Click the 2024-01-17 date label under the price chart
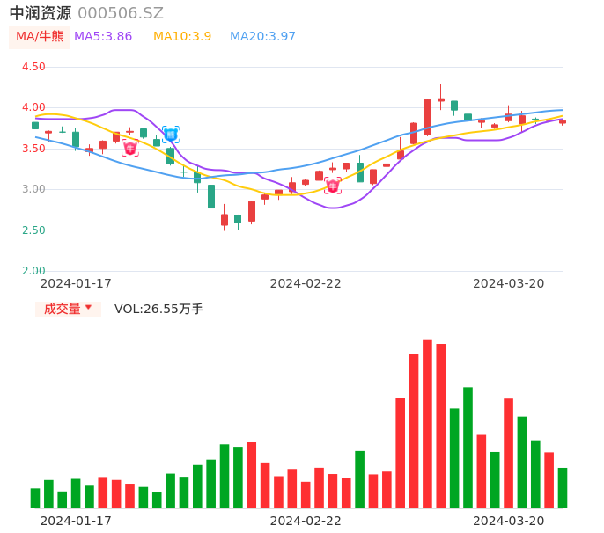 pos(76,283)
